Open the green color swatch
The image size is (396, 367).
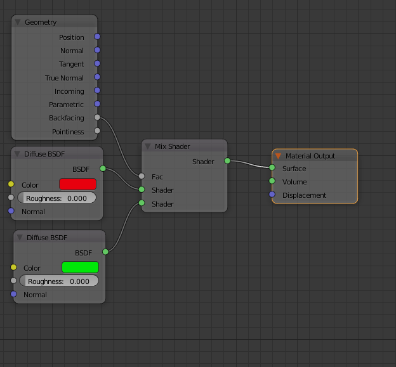pos(81,267)
